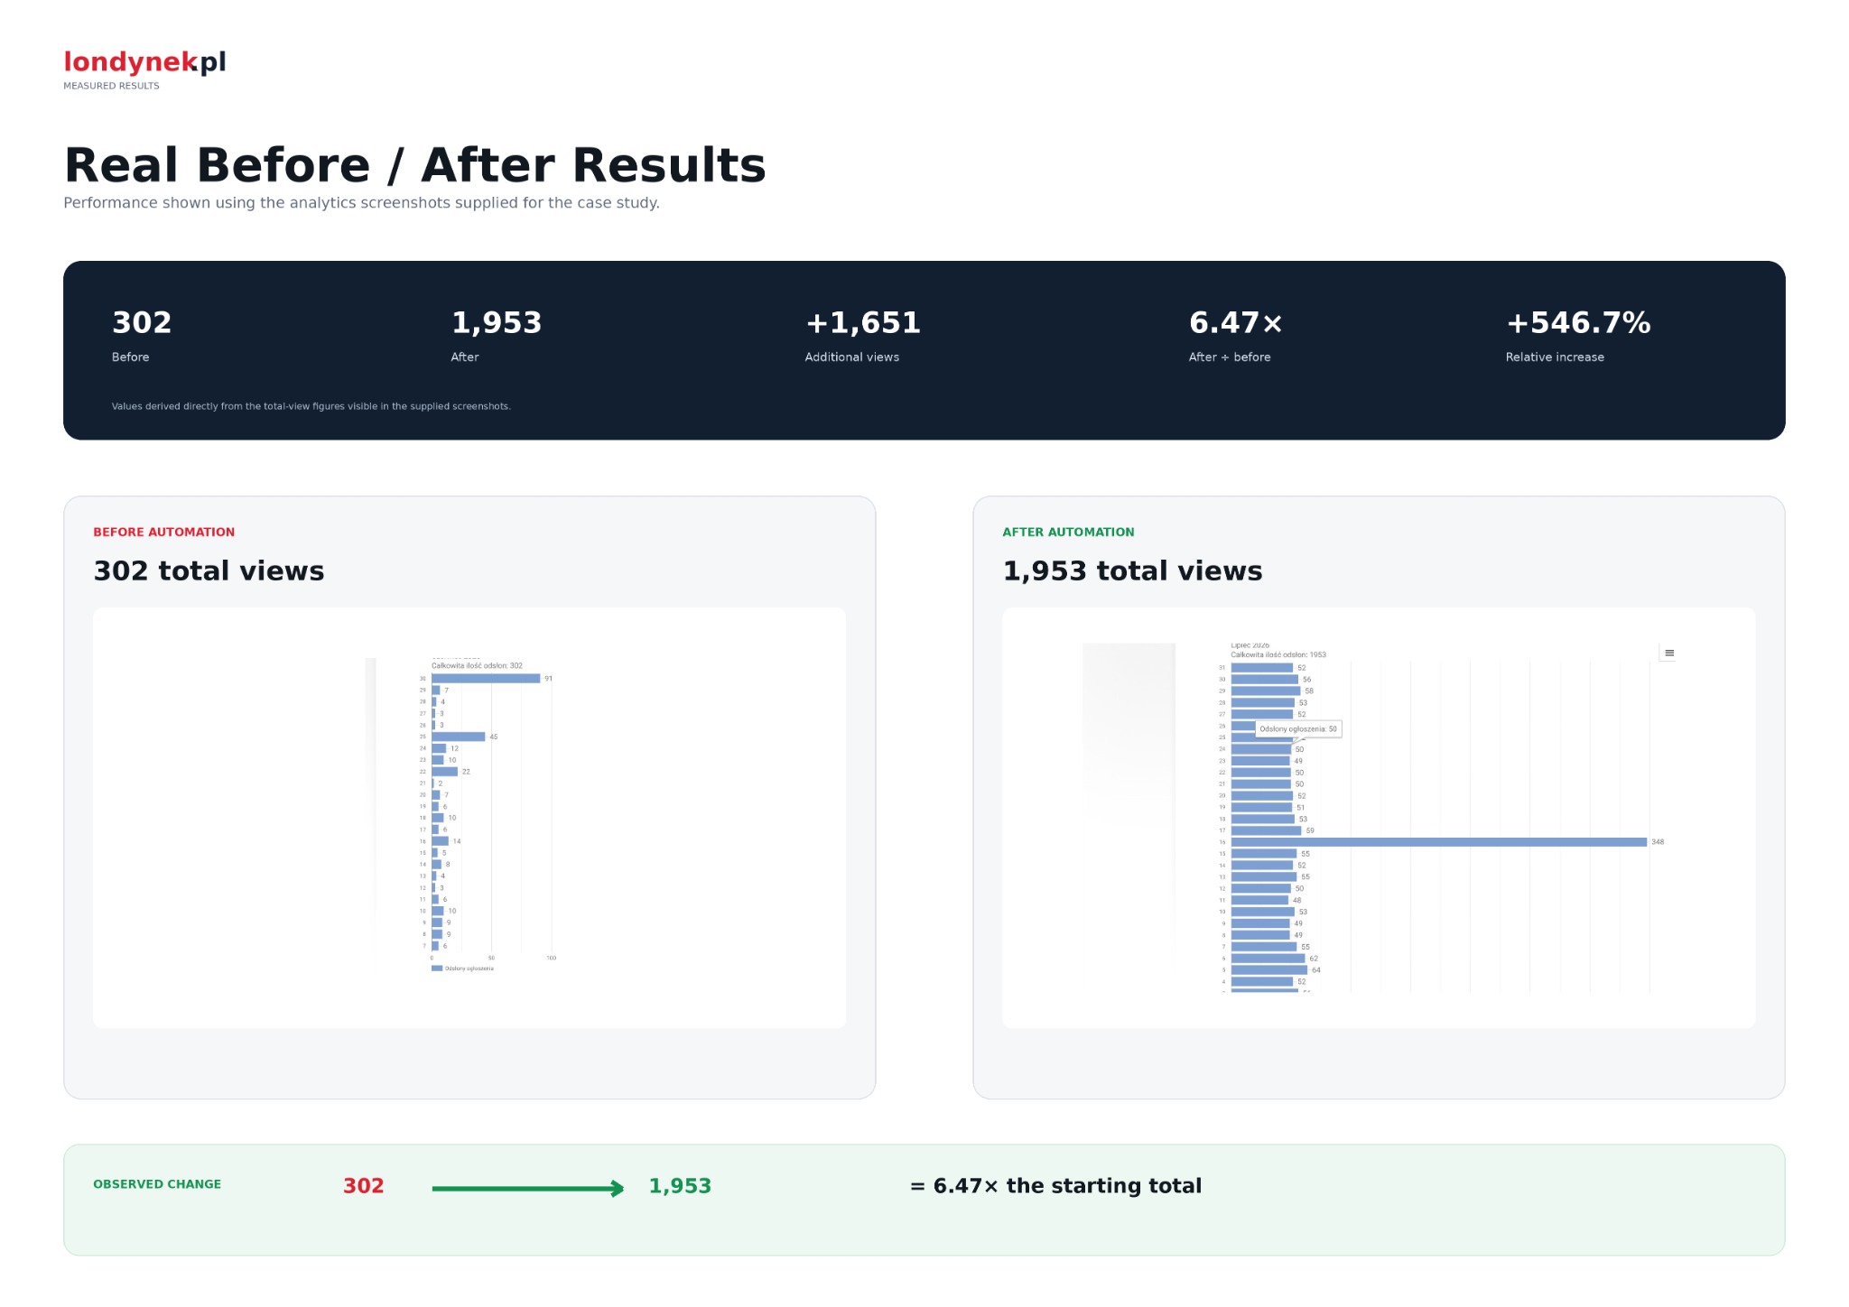
Task: Select the 348-view bar in the after chart
Action: pos(1439,842)
